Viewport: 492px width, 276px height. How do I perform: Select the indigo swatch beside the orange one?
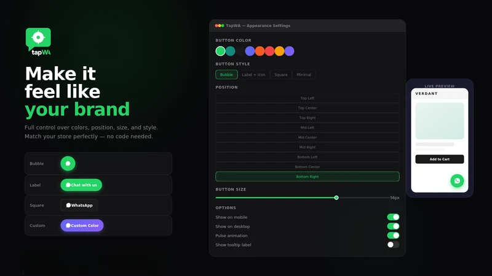(x=250, y=51)
